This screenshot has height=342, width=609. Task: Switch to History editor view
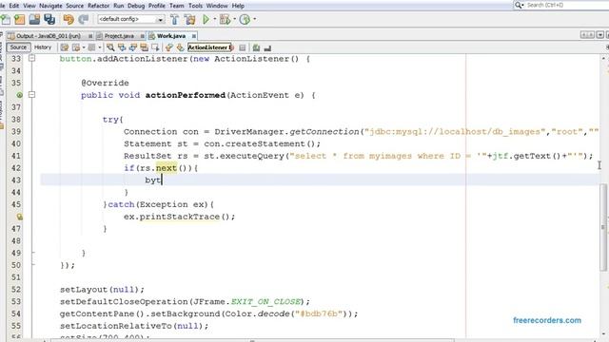43,47
